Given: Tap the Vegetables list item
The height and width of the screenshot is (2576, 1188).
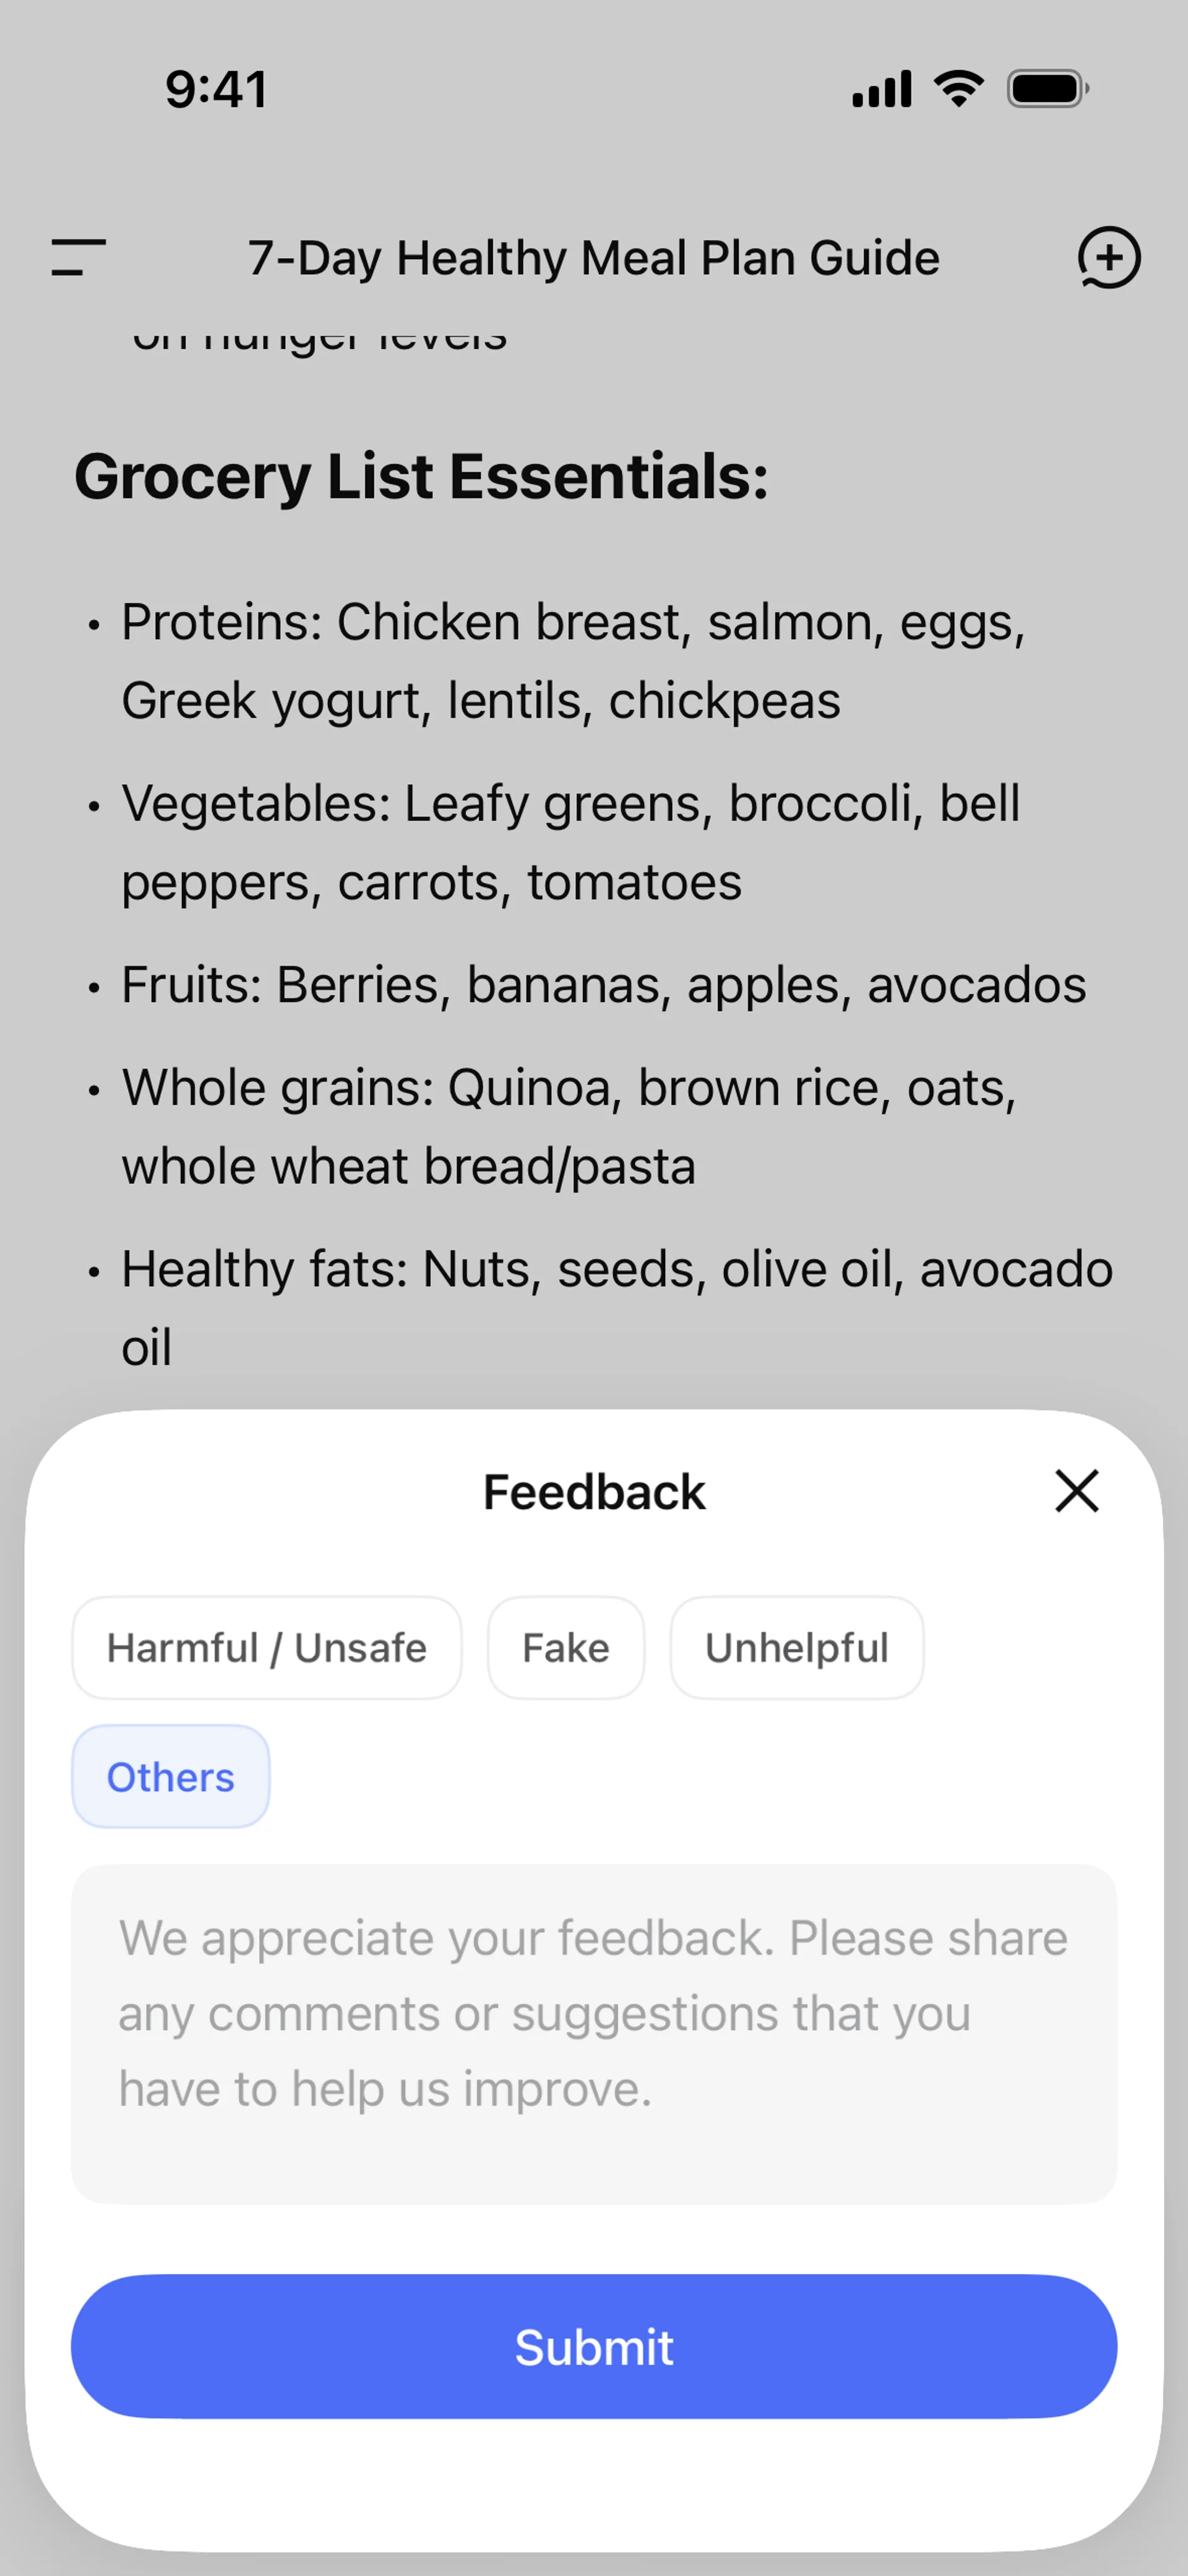Looking at the screenshot, I should pyautogui.click(x=570, y=842).
